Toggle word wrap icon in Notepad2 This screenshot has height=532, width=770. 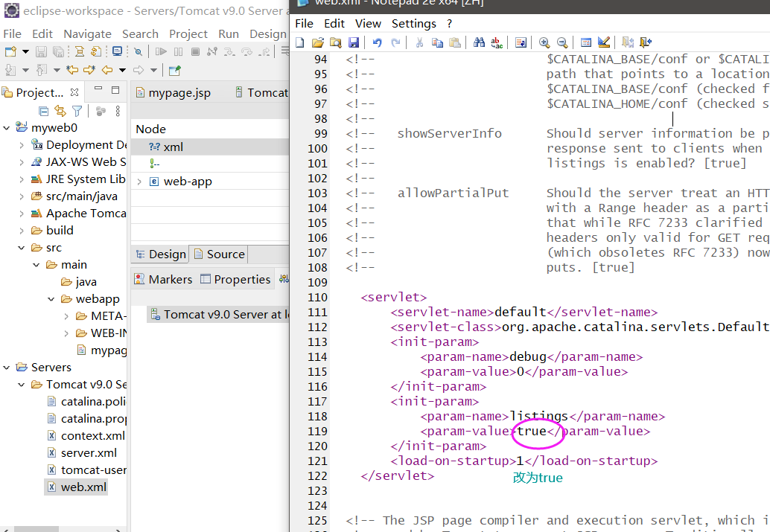521,42
